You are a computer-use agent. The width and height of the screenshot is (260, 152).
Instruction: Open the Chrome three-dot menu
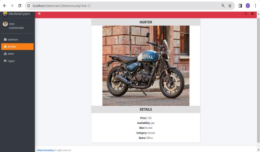(x=255, y=6)
